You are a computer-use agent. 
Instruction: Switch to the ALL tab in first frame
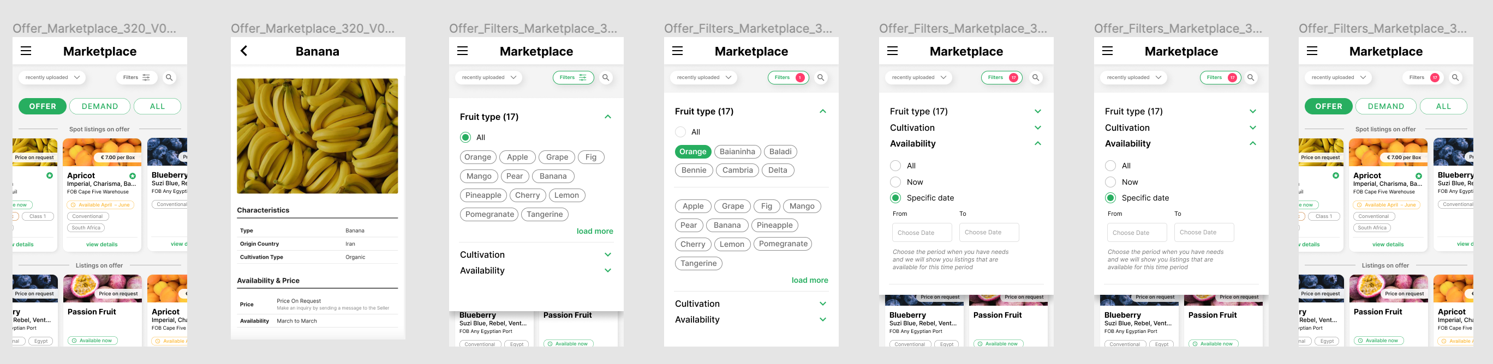click(158, 106)
